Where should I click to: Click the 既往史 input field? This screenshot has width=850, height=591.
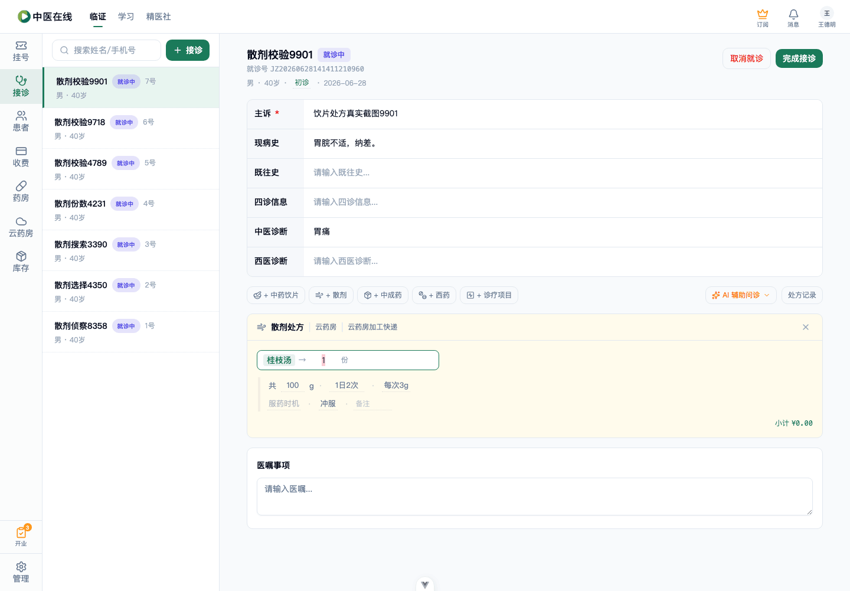click(563, 173)
